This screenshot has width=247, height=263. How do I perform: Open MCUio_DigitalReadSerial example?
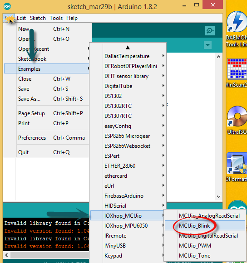click(205, 236)
